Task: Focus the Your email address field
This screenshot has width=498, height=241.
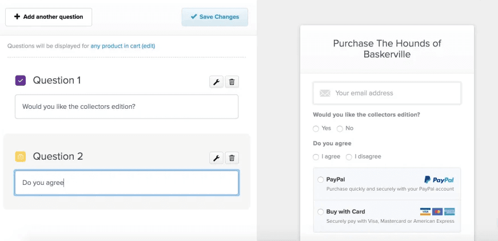Action: (387, 93)
